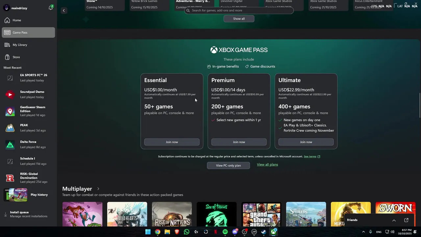421x237 pixels.
Task: Join the Ultimate plan now
Action: 306,142
